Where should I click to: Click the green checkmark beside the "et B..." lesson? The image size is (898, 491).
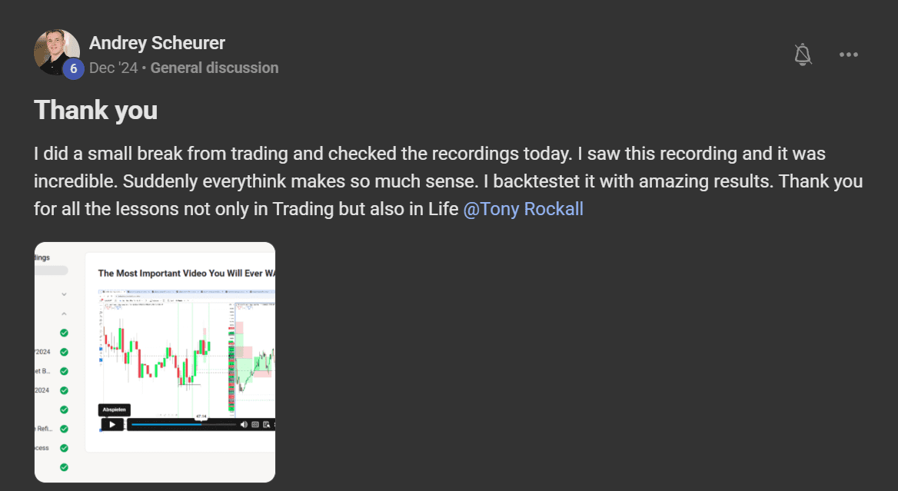click(64, 371)
